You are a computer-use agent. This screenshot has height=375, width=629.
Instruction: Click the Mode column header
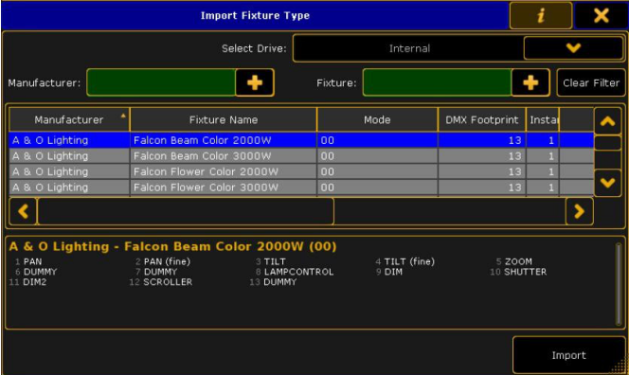(x=377, y=119)
